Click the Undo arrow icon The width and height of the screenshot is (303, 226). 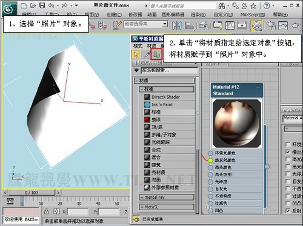click(x=51, y=5)
